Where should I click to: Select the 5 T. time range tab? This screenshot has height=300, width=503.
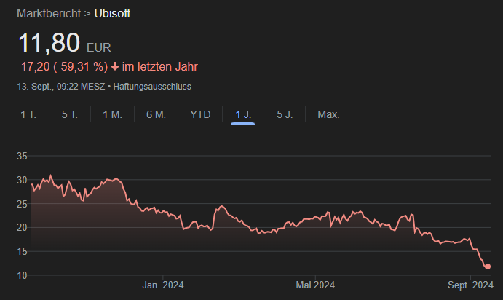(70, 114)
